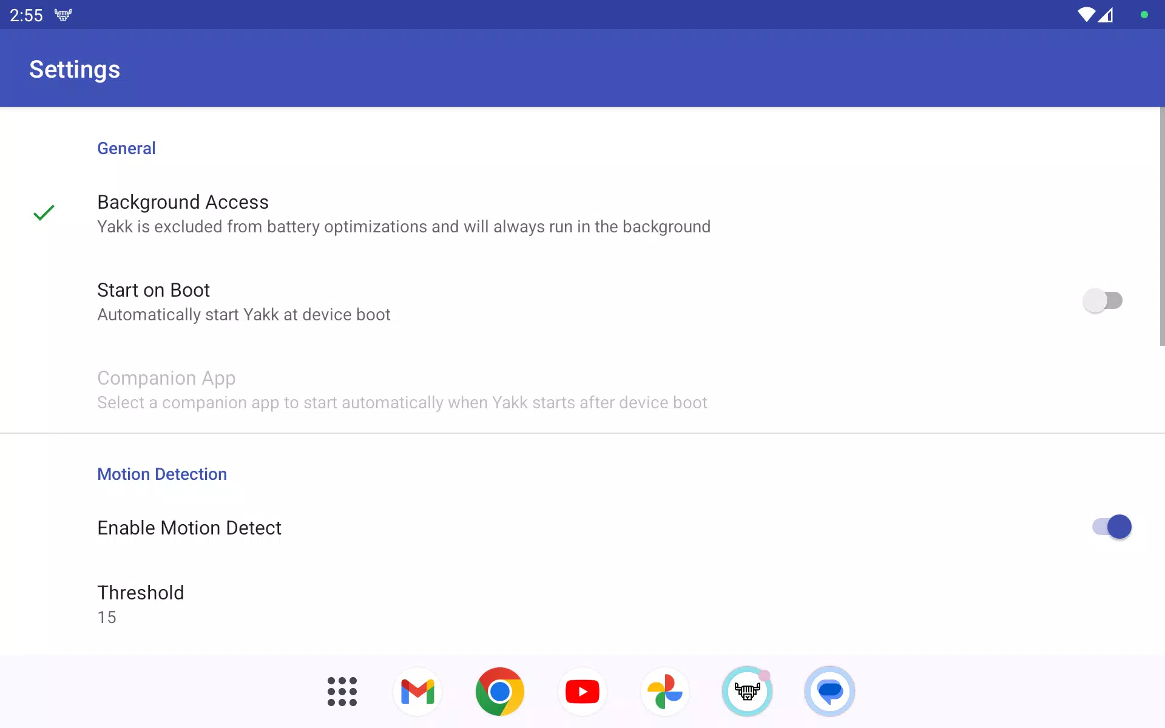This screenshot has height=728, width=1165.
Task: Click the Enable Motion Detect label
Action: (x=189, y=528)
